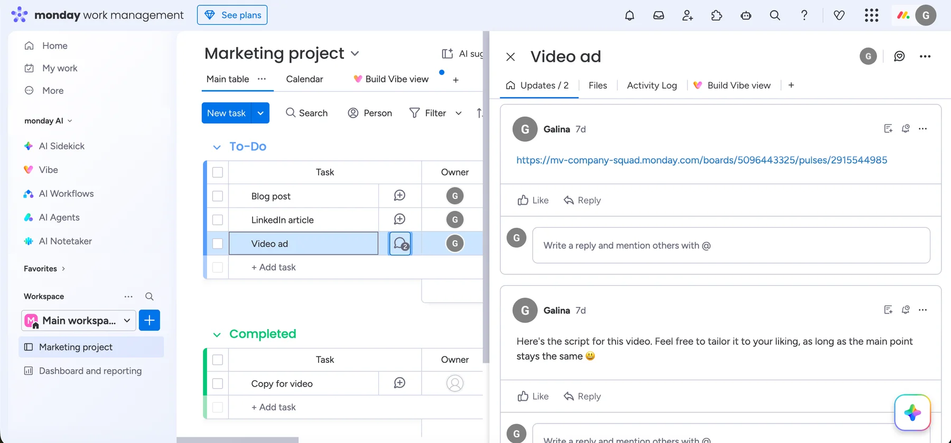The width and height of the screenshot is (951, 443).
Task: Open Build Vibe view tab in item panel
Action: 732,85
